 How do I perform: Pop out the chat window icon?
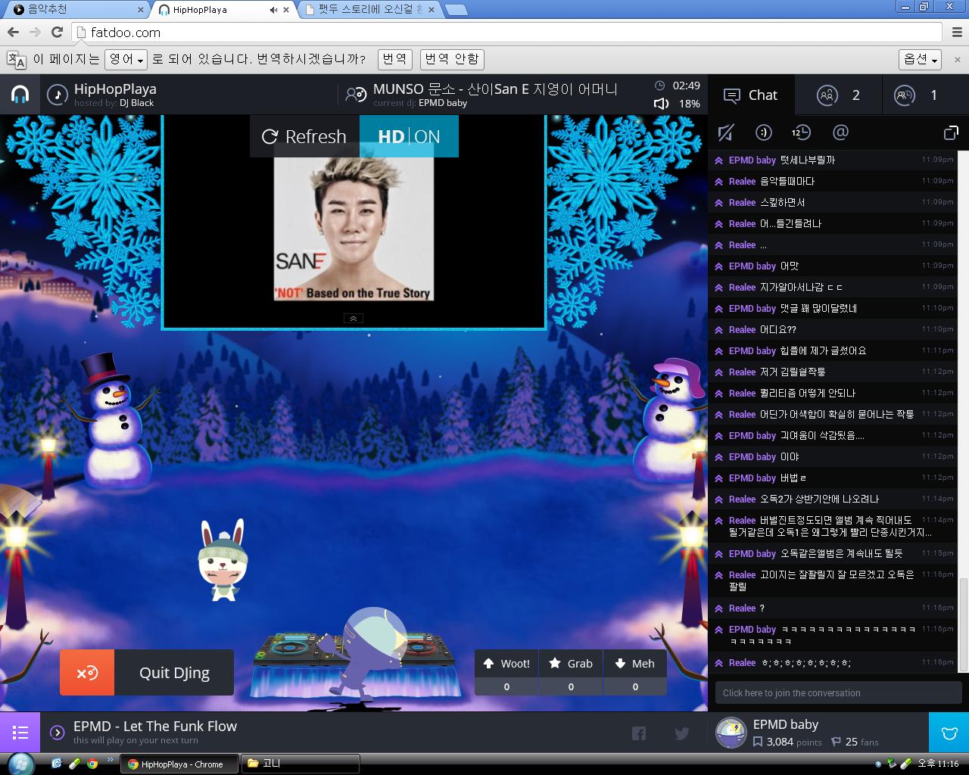pos(951,133)
